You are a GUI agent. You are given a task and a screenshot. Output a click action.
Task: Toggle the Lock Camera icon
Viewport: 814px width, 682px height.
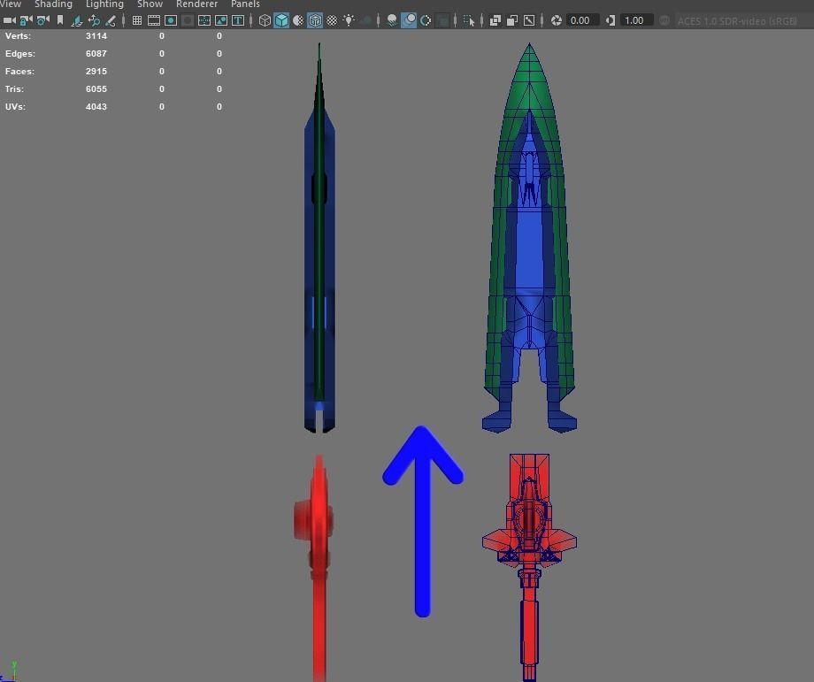[26, 20]
